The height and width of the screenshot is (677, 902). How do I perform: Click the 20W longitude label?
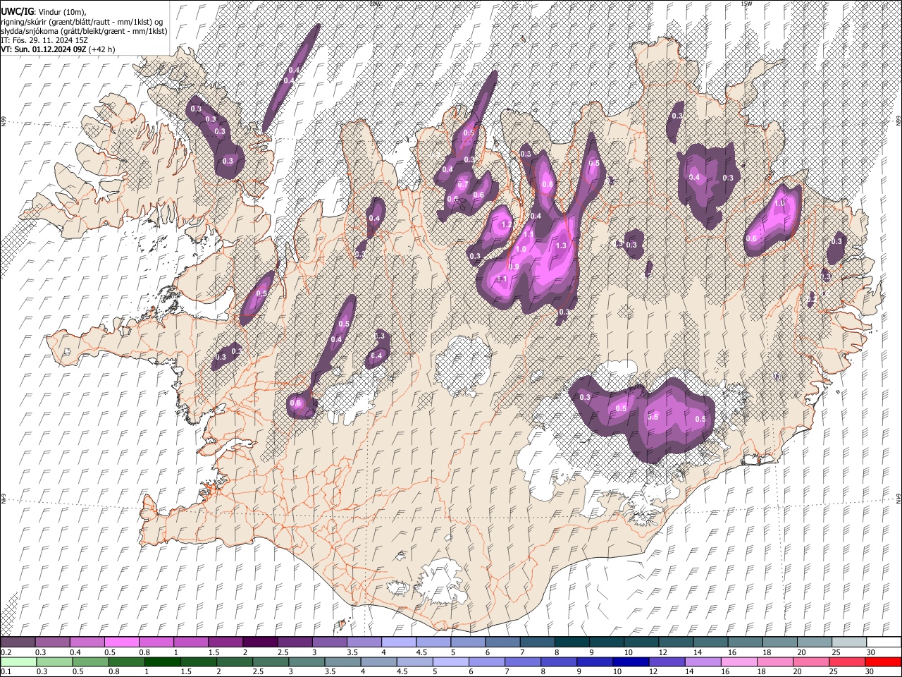pyautogui.click(x=375, y=4)
